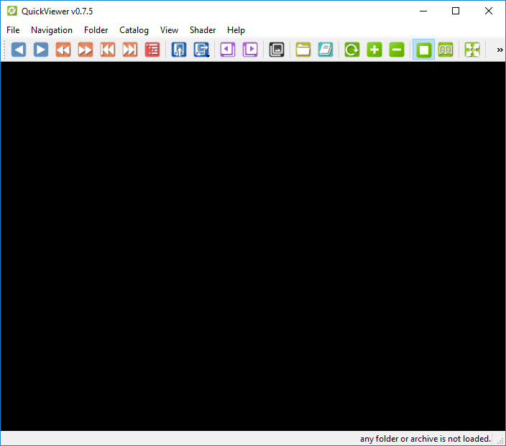Screen dimensions: 506x446
Task: Go to the next page with blue right arrow
Action: [41, 50]
